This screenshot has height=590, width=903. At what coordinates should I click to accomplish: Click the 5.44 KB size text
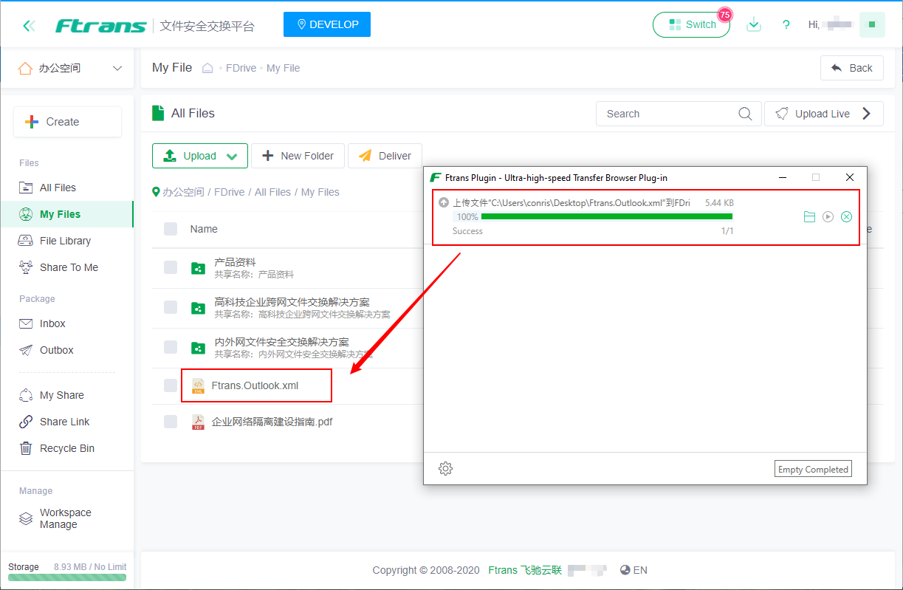point(719,202)
